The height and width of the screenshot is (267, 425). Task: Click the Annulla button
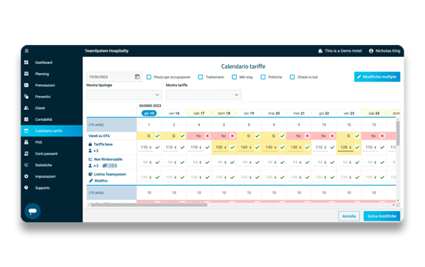tap(349, 216)
